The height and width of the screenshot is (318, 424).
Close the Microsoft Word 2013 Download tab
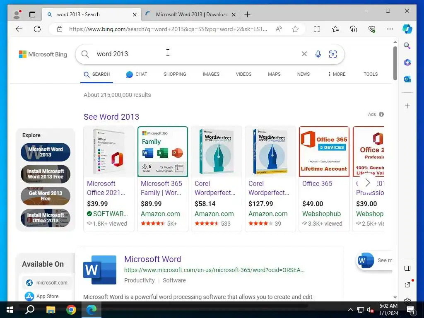[x=234, y=14]
